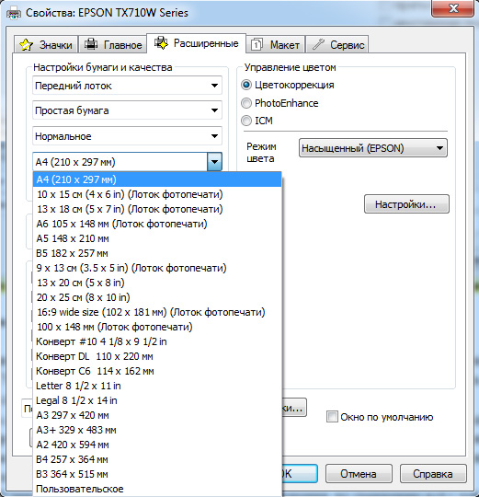Expand the Передний лоток source dropdown

point(127,86)
